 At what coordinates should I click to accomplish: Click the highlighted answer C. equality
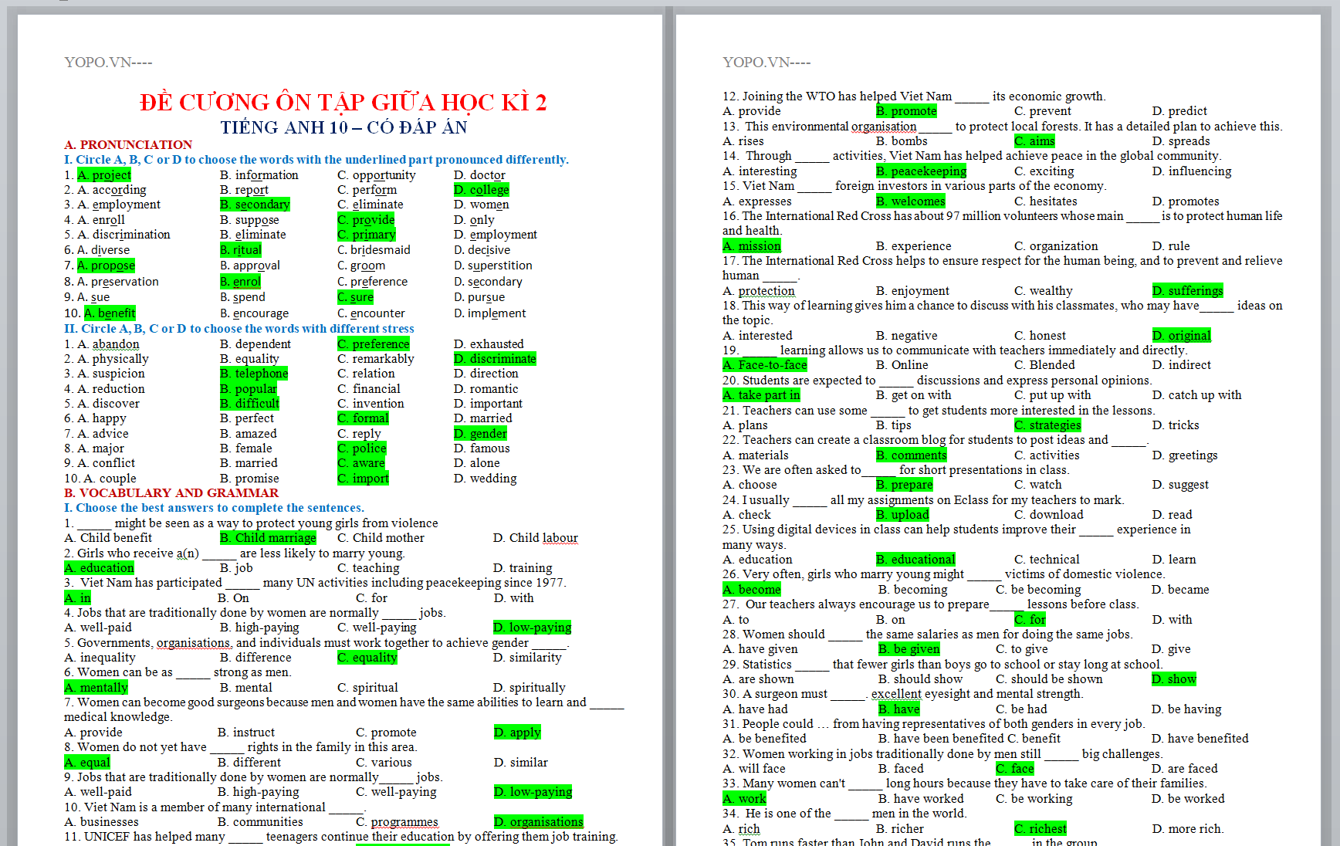pyautogui.click(x=367, y=658)
